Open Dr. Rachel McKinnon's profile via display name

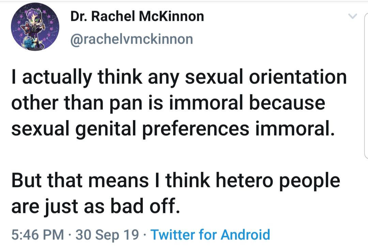[137, 16]
